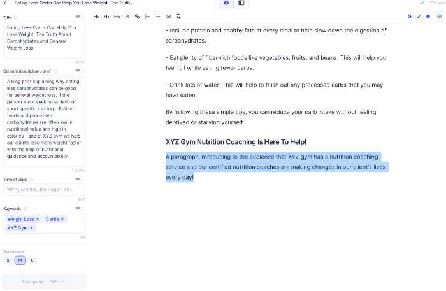Toggle the Title switch
The image size is (446, 291).
coord(79,17)
